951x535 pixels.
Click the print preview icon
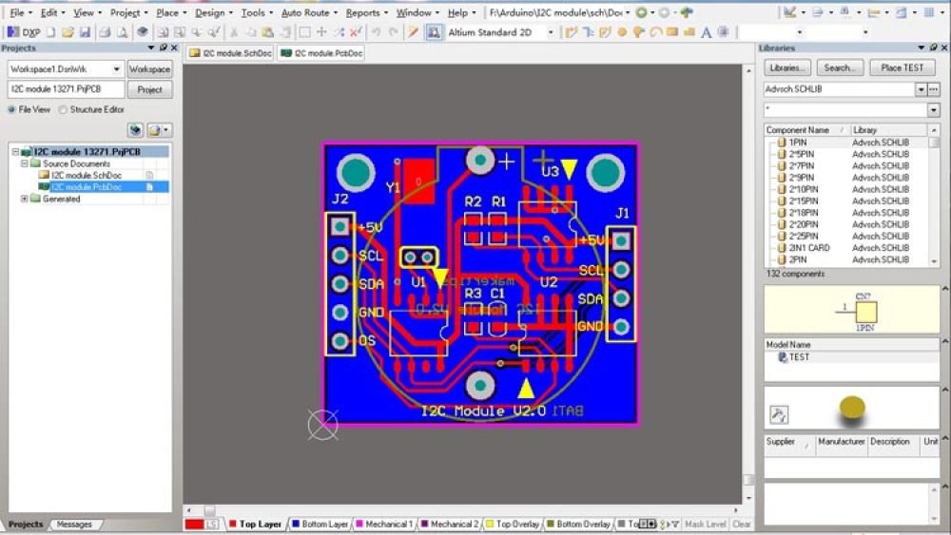(x=122, y=32)
